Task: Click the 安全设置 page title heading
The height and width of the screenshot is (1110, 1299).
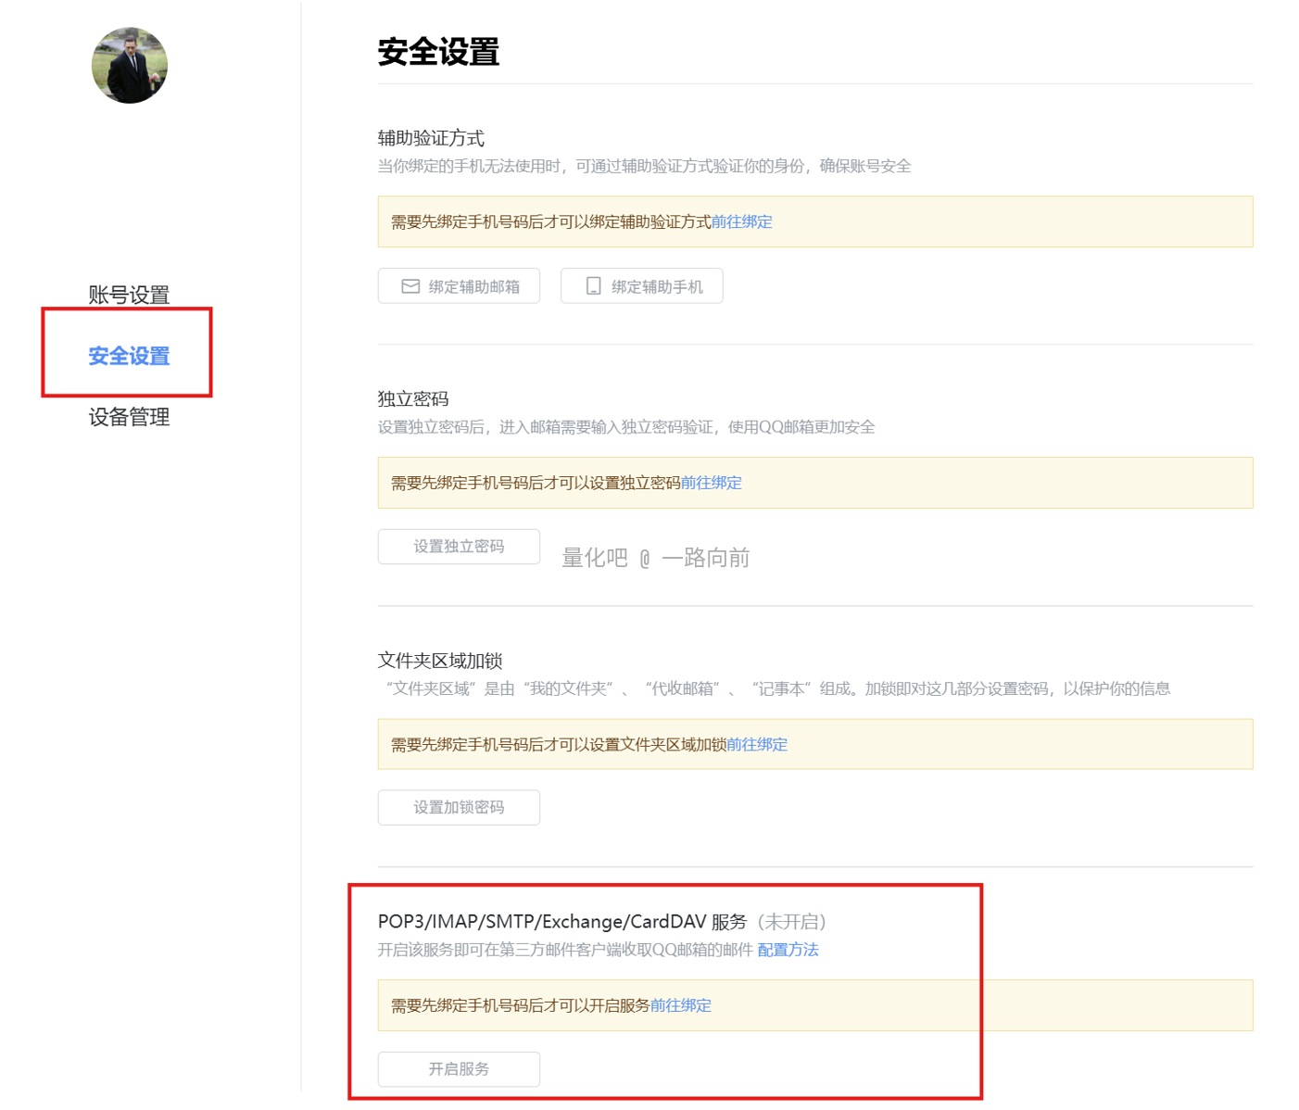Action: point(438,52)
